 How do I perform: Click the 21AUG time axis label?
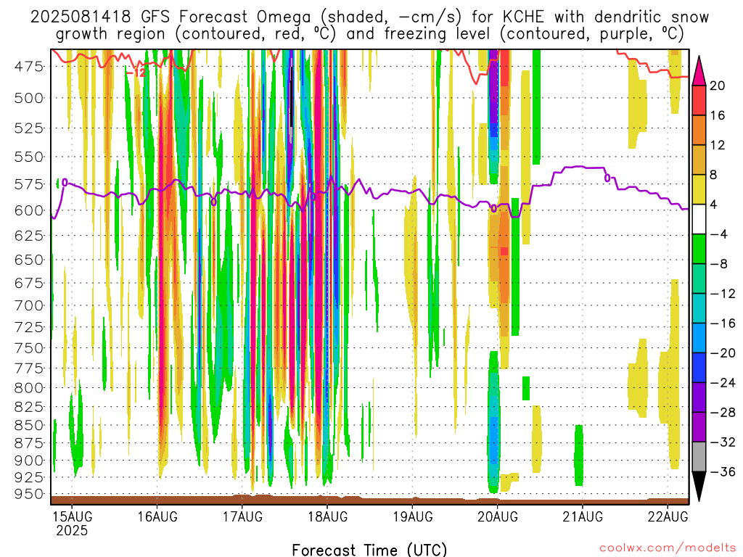coord(583,516)
